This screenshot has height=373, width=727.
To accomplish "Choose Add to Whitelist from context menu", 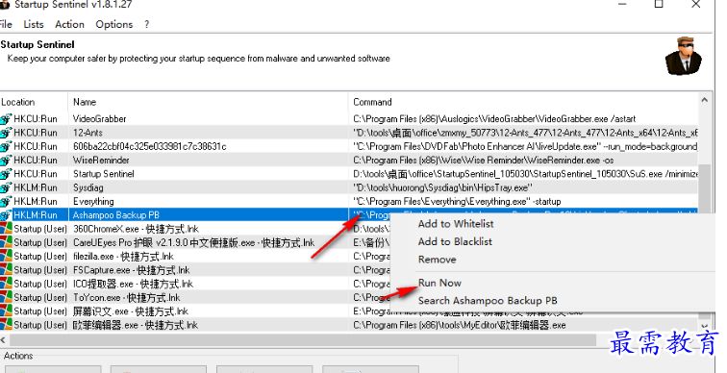I will [x=456, y=224].
